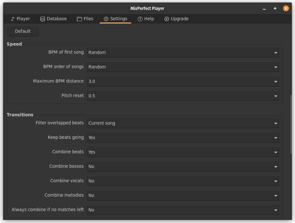
Task: Click the MixPerfect Player title text
Action: coord(147,8)
